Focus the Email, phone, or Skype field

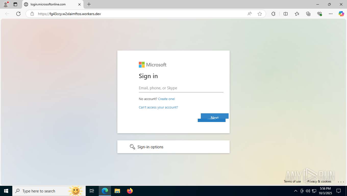181,88
